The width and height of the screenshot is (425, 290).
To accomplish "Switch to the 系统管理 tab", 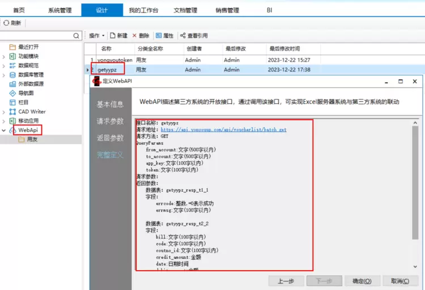I will pyautogui.click(x=60, y=10).
